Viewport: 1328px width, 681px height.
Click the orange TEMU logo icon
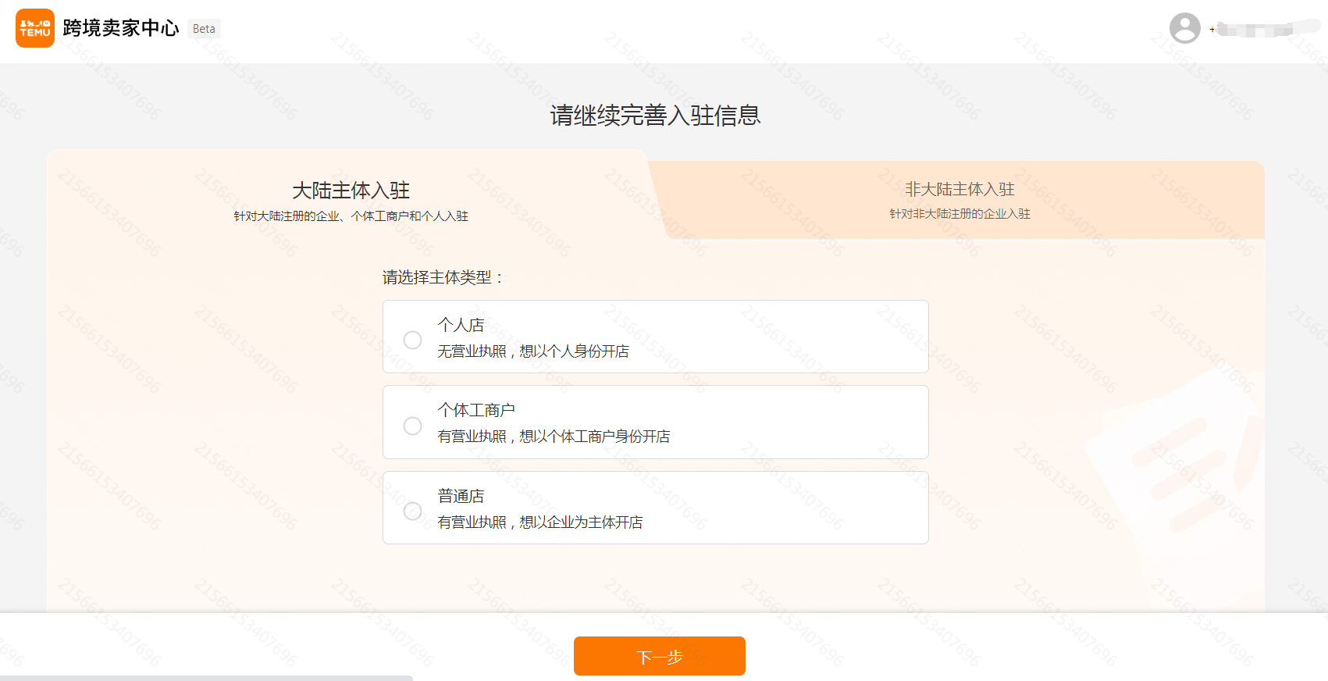point(35,28)
